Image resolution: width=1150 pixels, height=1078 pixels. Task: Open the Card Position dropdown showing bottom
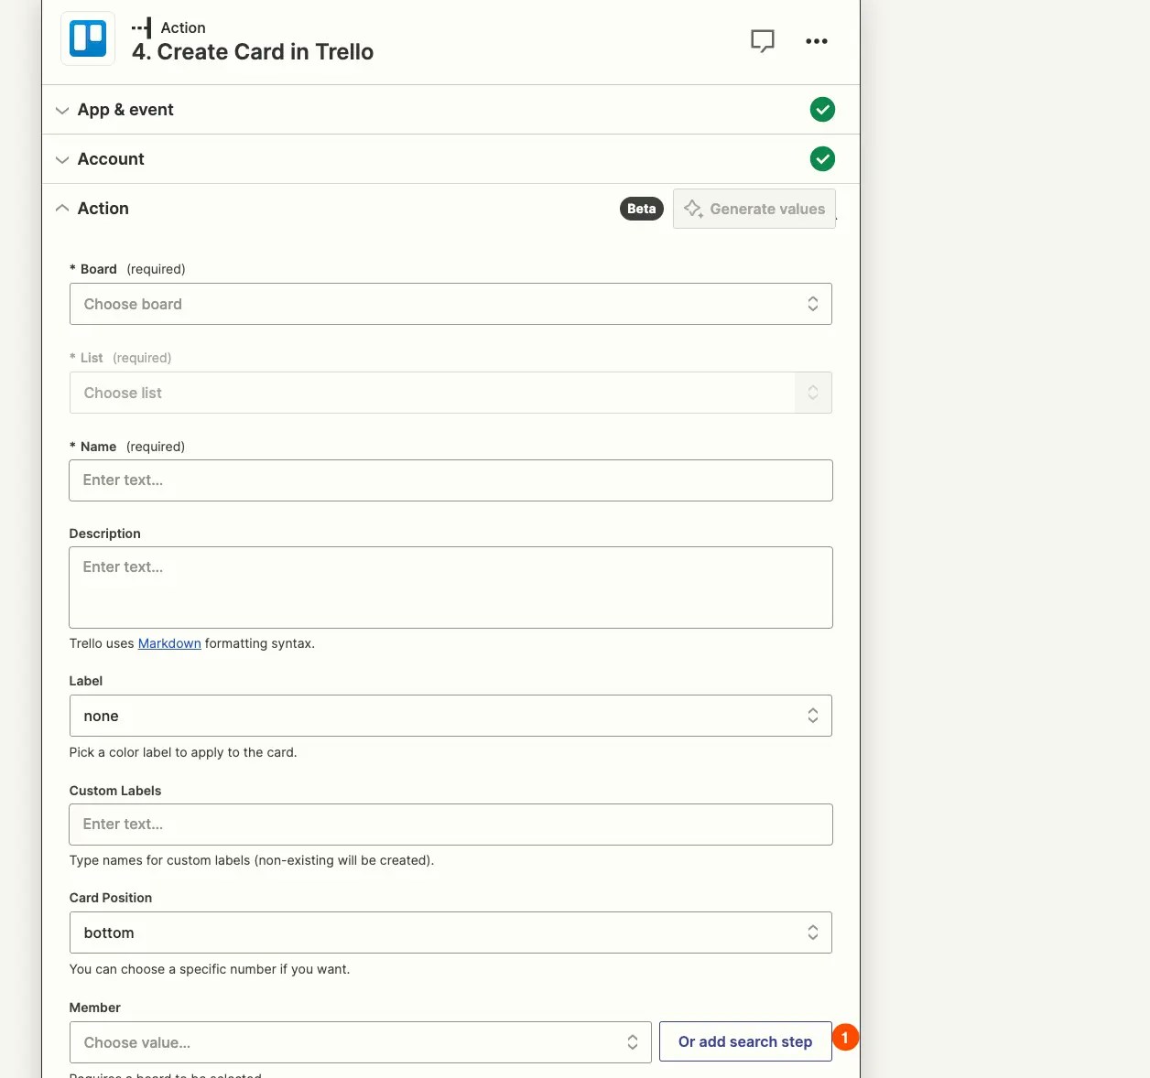[450, 932]
